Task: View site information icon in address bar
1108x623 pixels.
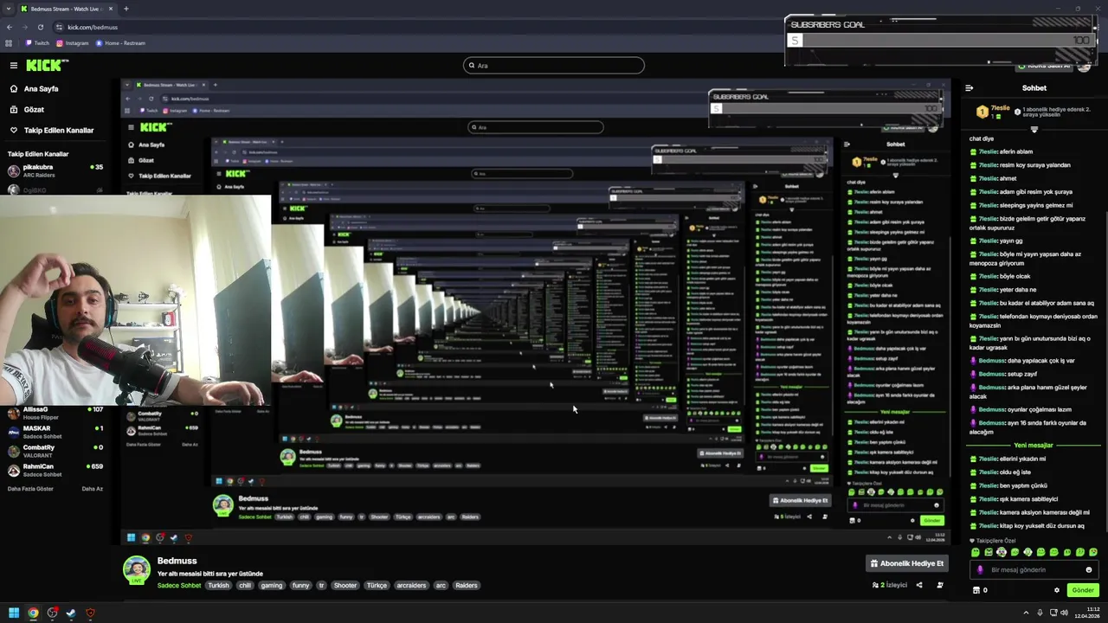Action: tap(60, 27)
